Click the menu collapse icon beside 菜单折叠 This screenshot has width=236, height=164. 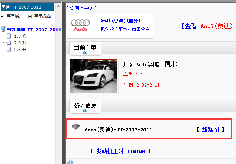point(30,16)
